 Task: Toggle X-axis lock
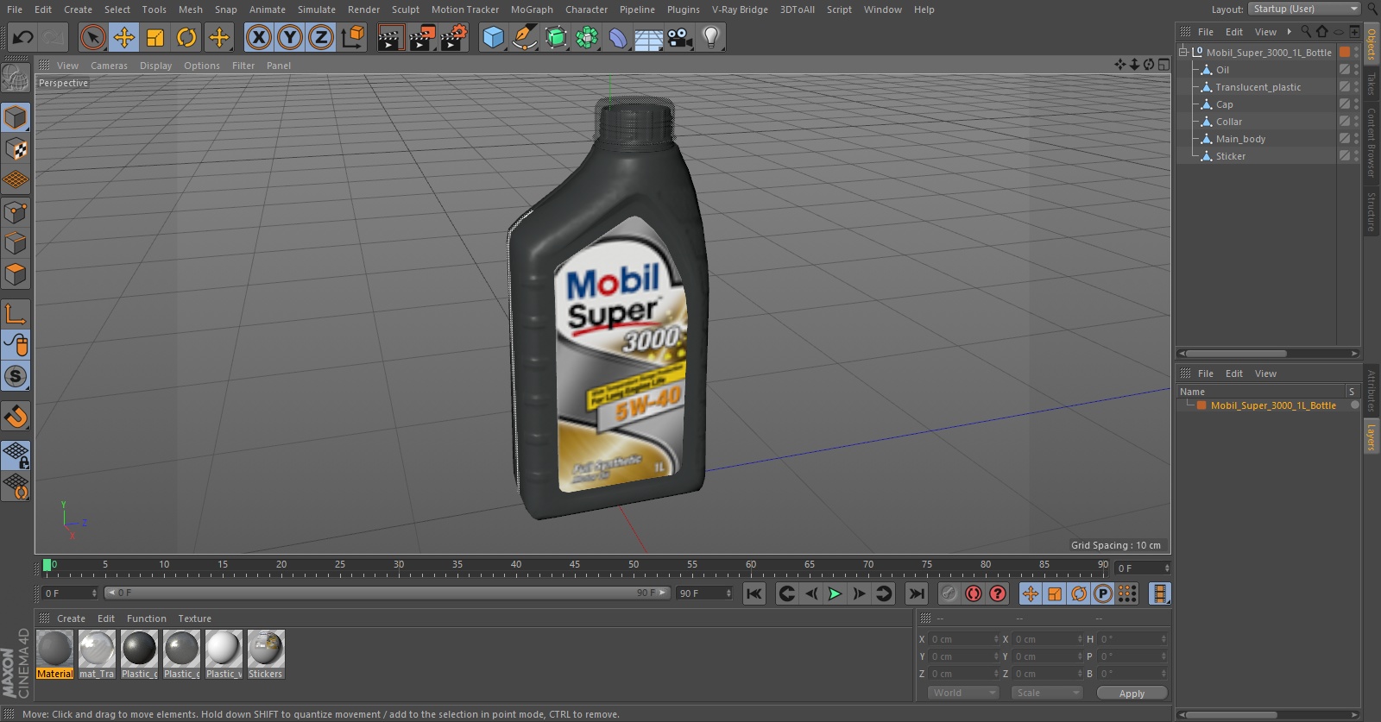tap(258, 37)
